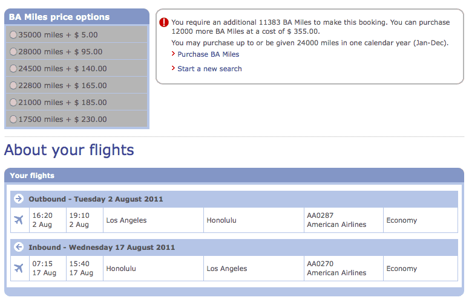Click the Inbound - Wednesday 17 August 2011 header

click(102, 247)
